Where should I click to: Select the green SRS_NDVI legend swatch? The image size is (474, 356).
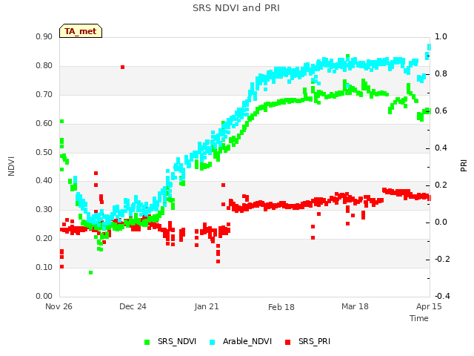147,343
